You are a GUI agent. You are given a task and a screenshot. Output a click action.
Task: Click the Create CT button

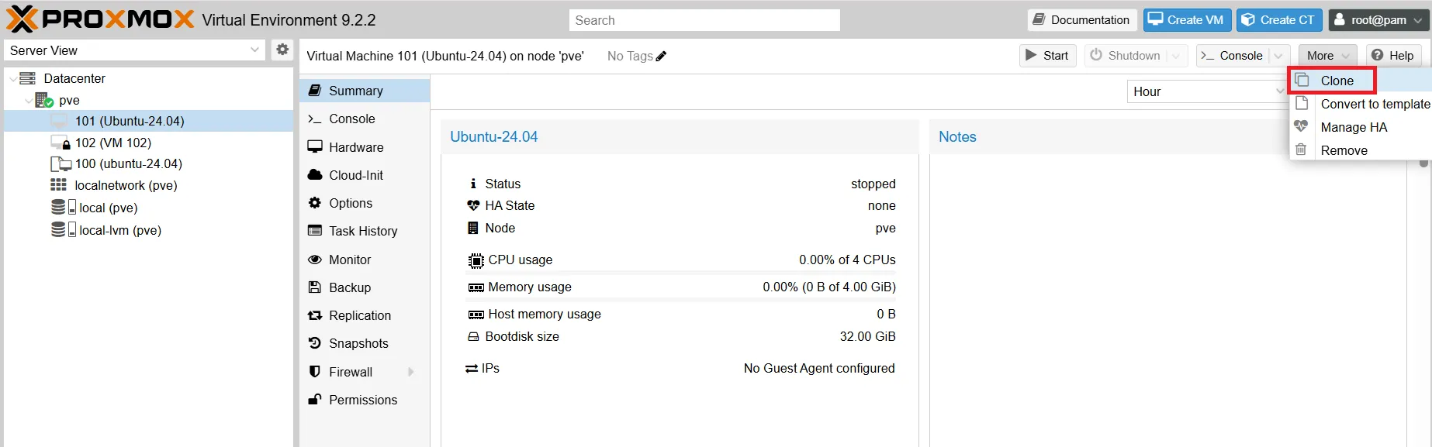pyautogui.click(x=1279, y=20)
